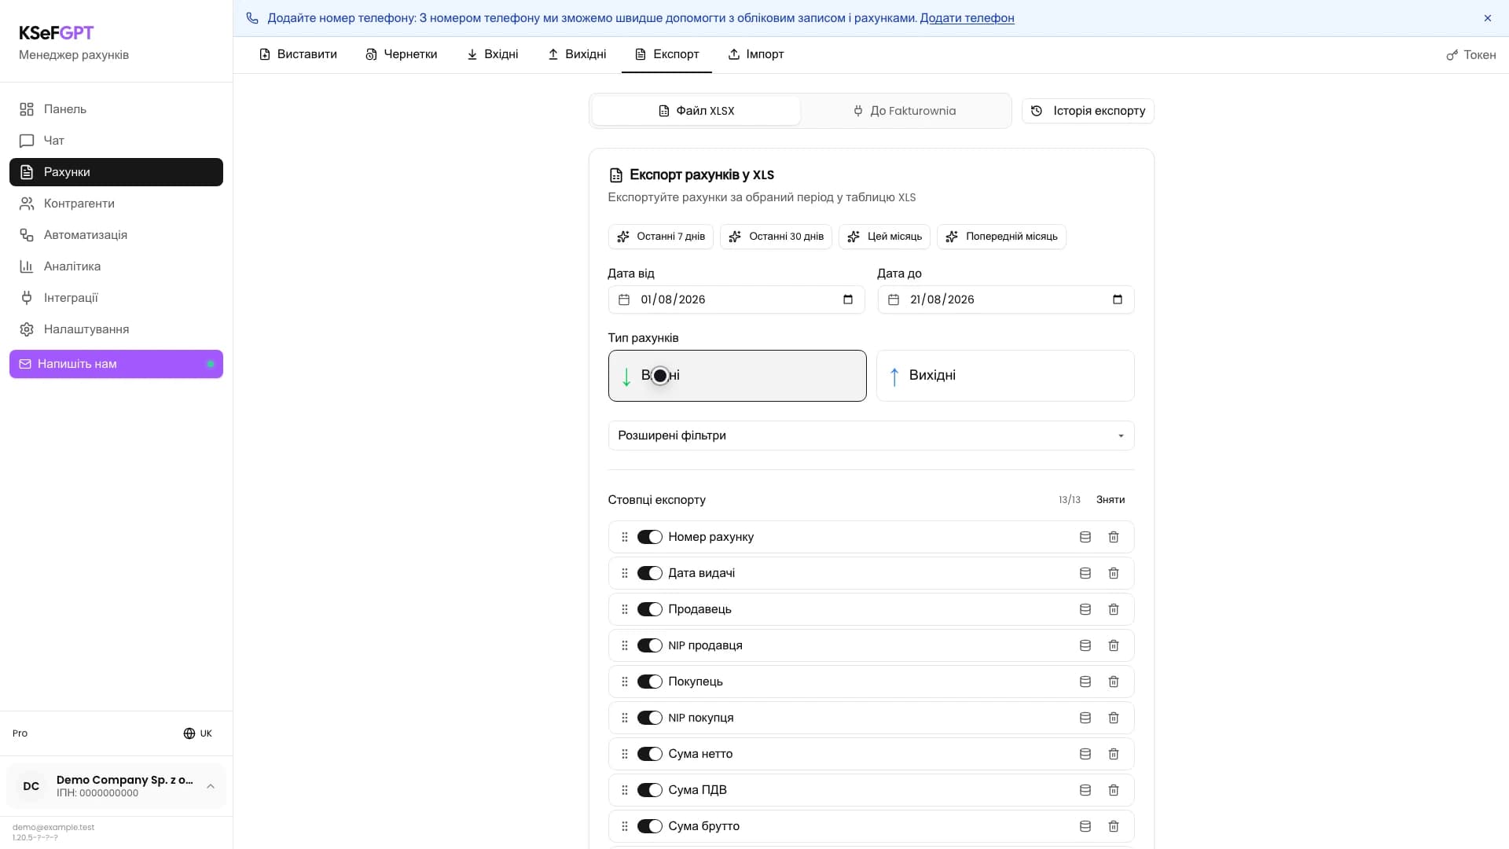Open Чат in sidebar
This screenshot has height=849, width=1509.
point(116,141)
